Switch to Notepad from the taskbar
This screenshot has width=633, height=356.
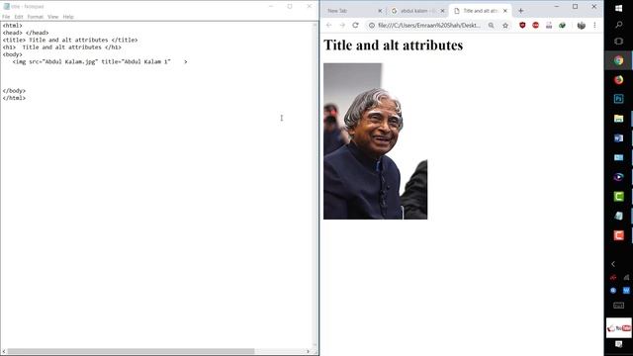click(618, 216)
